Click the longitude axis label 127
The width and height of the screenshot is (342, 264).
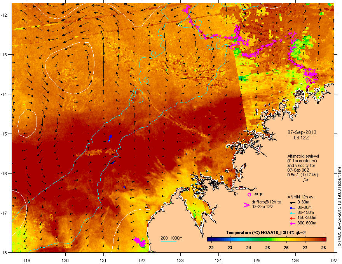pyautogui.click(x=334, y=260)
